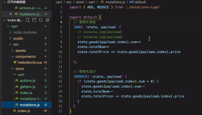202x115 pixels.
Task: Click the 购物车添加 comment line
Action: (x=84, y=22)
